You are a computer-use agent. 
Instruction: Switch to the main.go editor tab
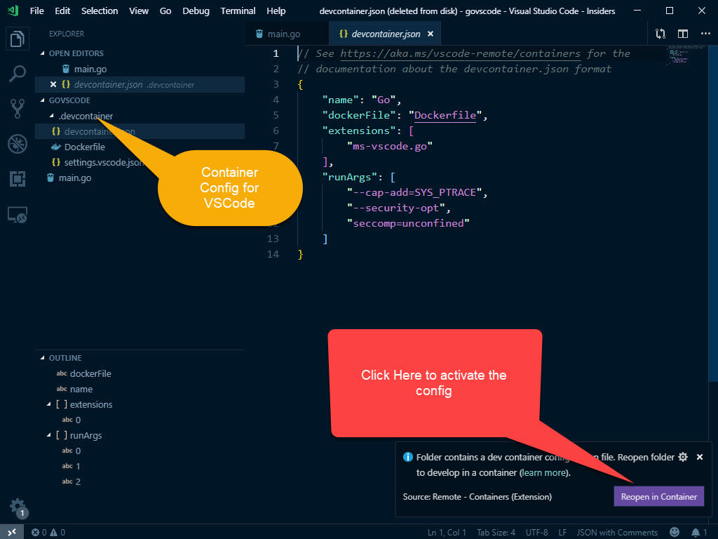pos(287,34)
